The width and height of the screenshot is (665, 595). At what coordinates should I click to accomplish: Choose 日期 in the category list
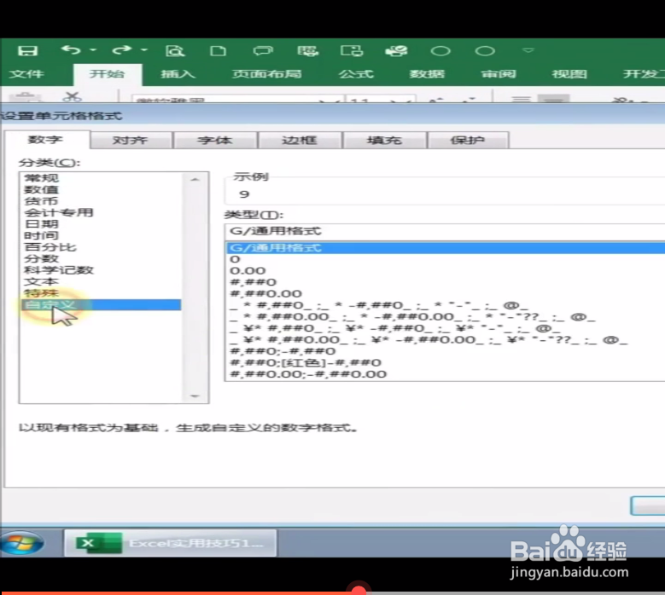point(42,223)
